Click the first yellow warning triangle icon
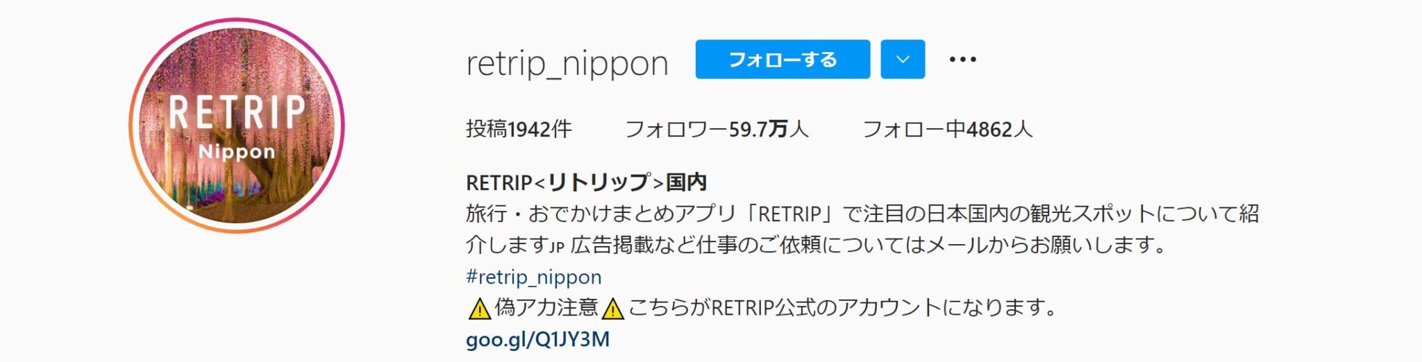Viewport: 1422px width, 362px height. [479, 308]
